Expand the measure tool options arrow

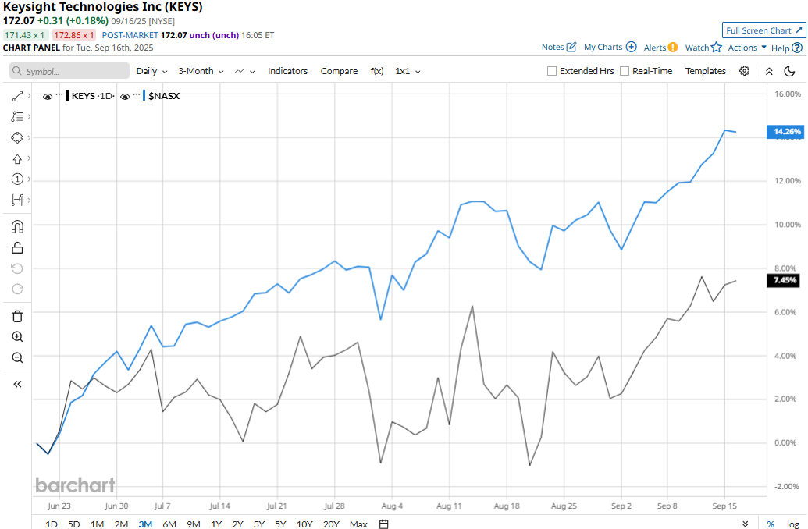[x=29, y=200]
